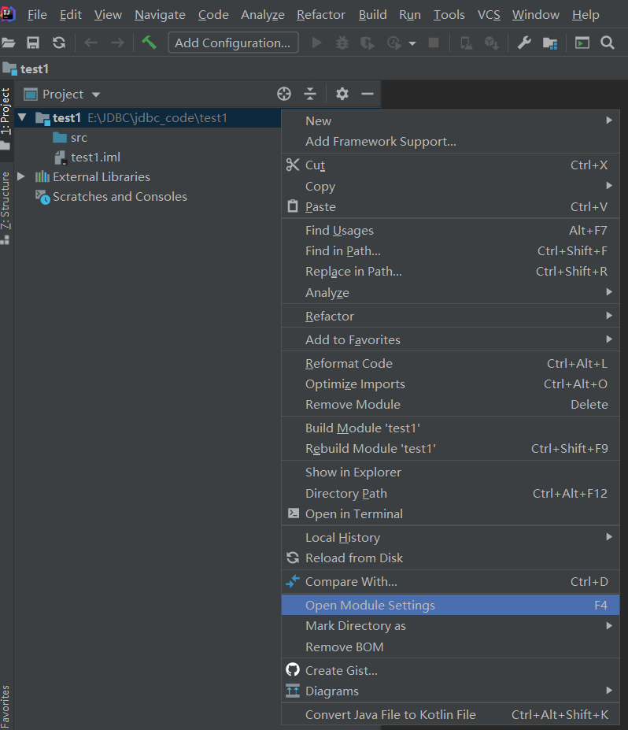The height and width of the screenshot is (730, 628).
Task: Click the Scroll from Source crosshair icon
Action: (283, 94)
